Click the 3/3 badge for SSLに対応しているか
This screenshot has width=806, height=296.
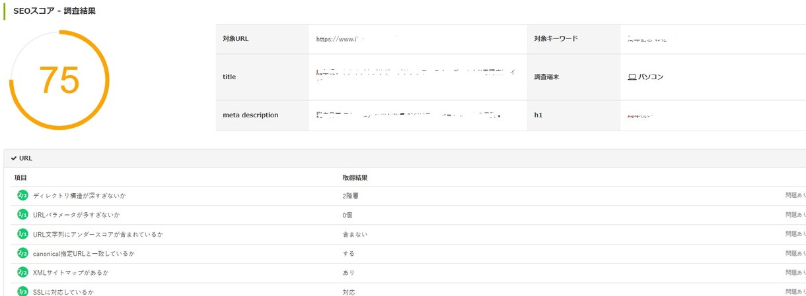click(x=22, y=291)
